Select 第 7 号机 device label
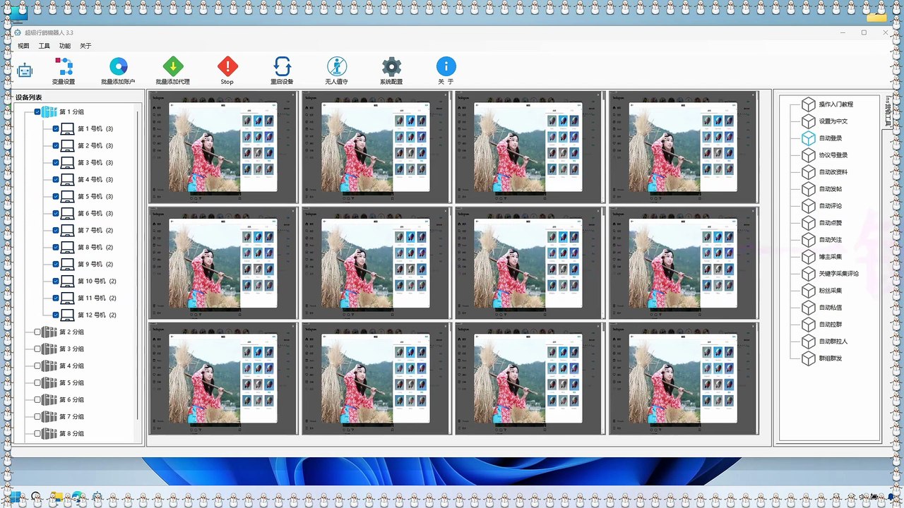The width and height of the screenshot is (904, 508). point(95,231)
